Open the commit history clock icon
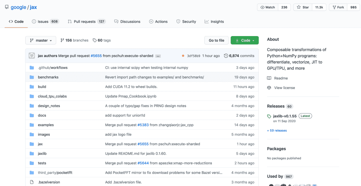Viewport: 361px width, 186px height. (x=226, y=56)
